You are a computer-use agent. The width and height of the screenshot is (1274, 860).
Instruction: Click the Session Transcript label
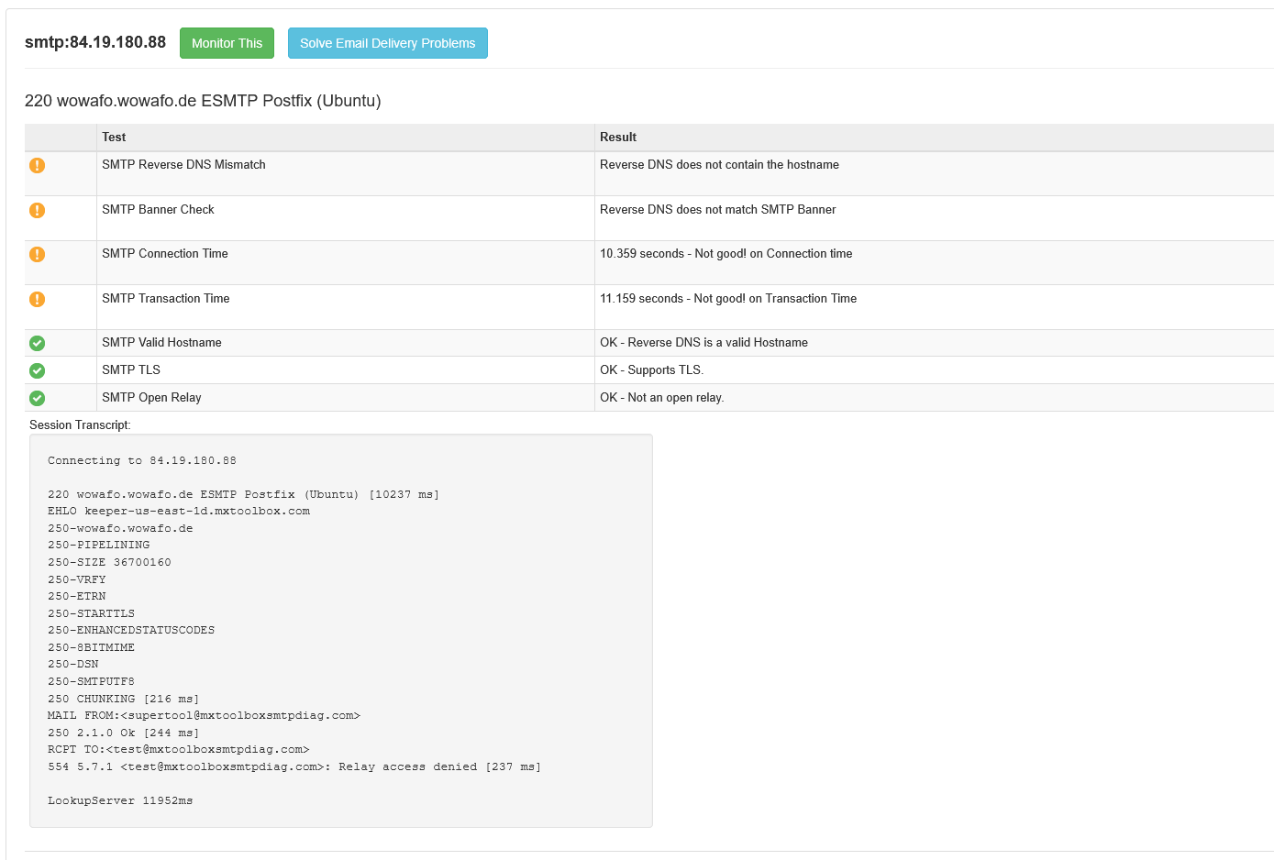(80, 425)
